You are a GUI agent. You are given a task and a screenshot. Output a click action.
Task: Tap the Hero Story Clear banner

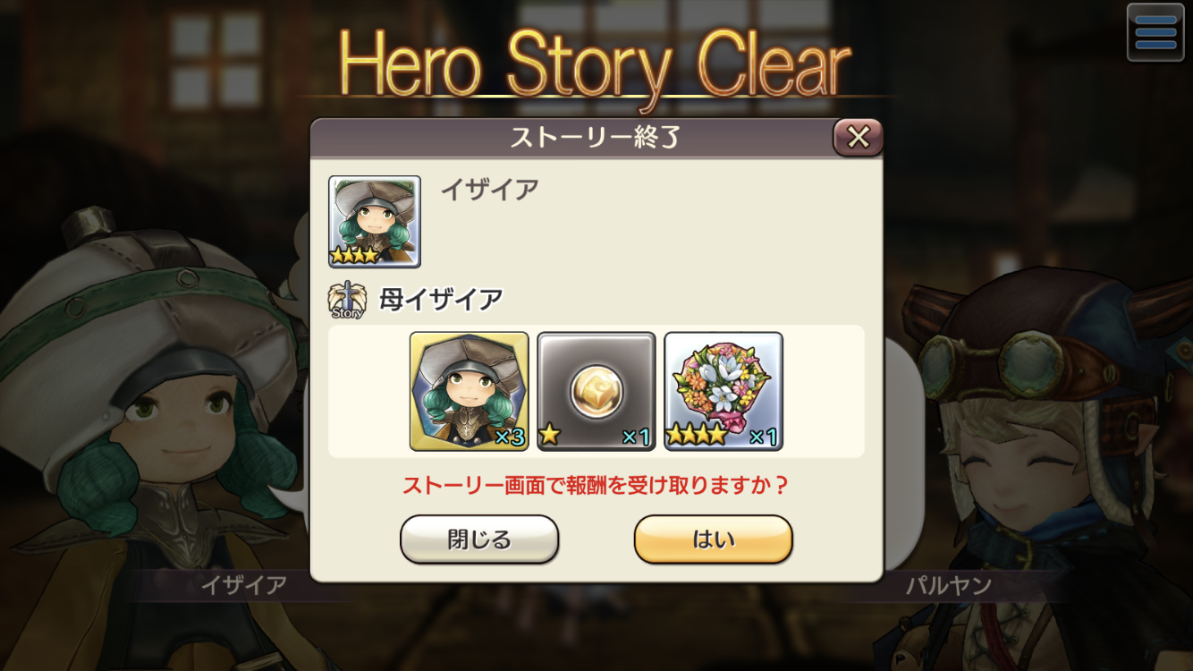pos(595,64)
